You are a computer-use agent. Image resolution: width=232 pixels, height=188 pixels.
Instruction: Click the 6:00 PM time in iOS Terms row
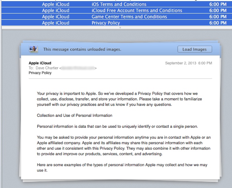pos(218,4)
